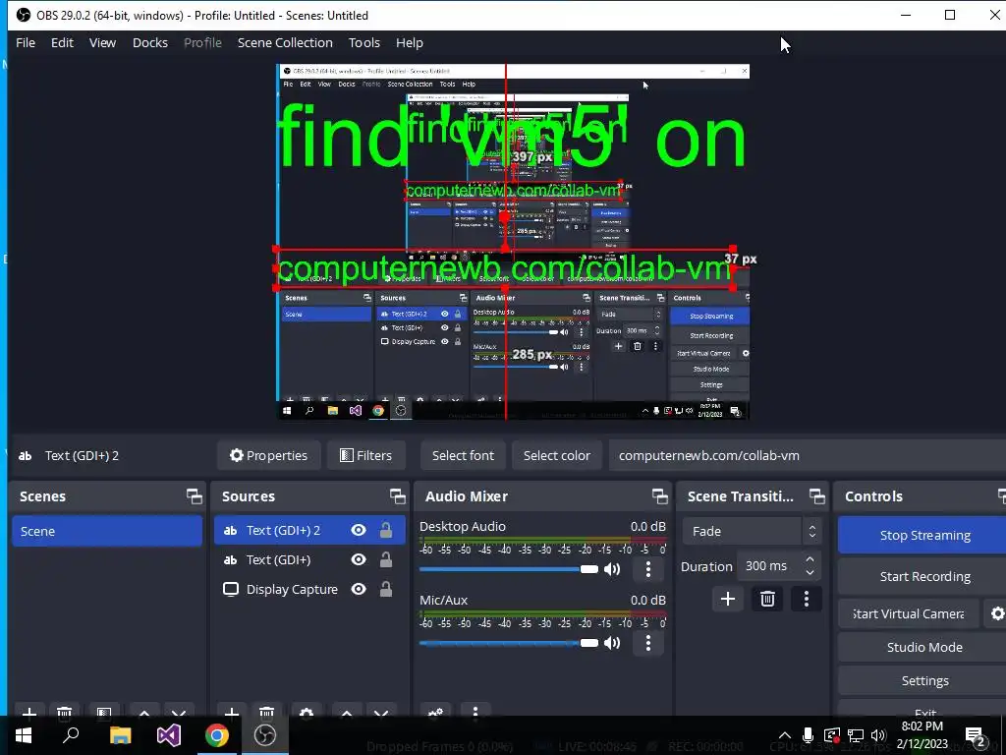Open the View menu
This screenshot has width=1006, height=755.
(x=102, y=42)
